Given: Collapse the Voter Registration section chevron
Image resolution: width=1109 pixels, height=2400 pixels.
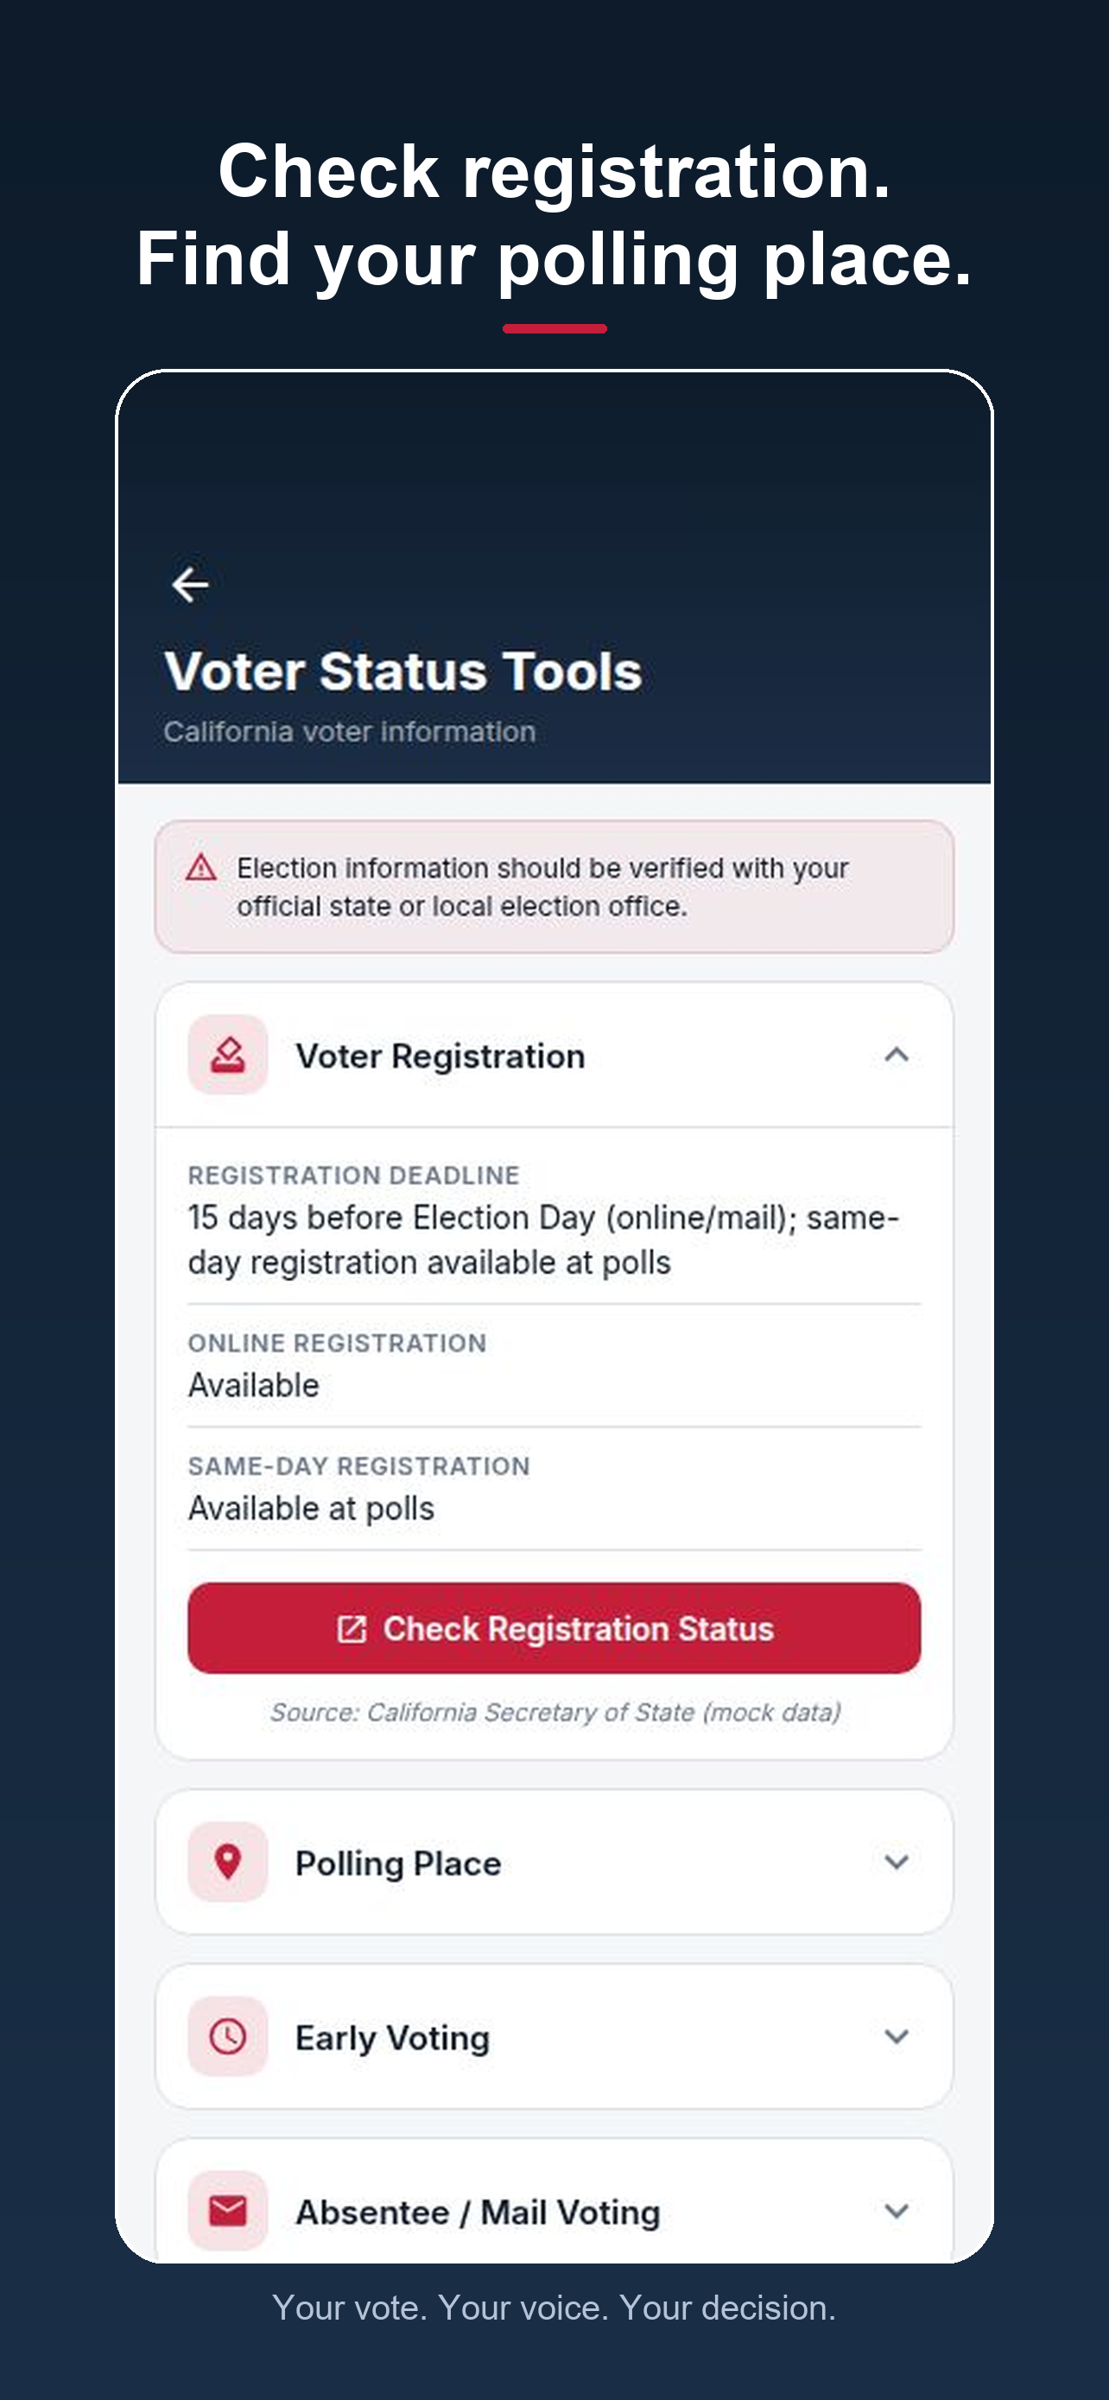Looking at the screenshot, I should (896, 1055).
